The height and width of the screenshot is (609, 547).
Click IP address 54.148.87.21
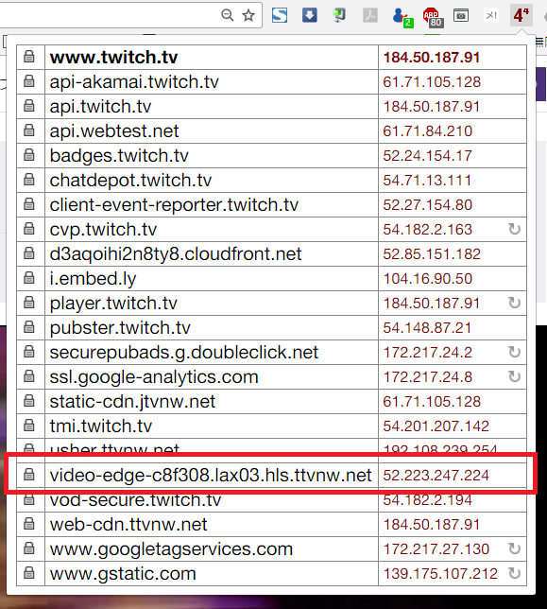427,328
